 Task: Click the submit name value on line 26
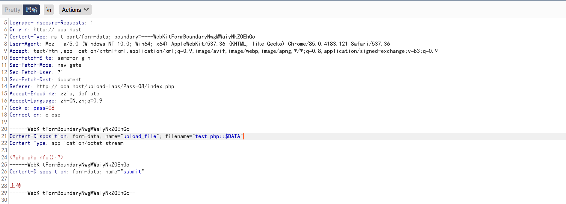[132, 172]
